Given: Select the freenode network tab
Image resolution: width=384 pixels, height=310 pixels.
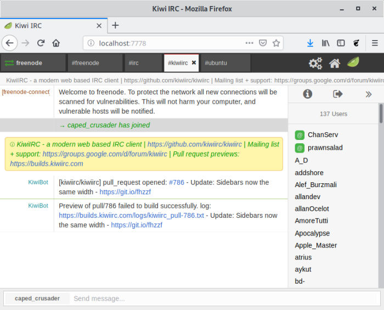Looking at the screenshot, I should [x=33, y=63].
